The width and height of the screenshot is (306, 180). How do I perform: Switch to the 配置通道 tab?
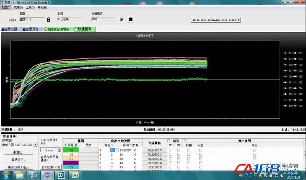tap(32, 29)
